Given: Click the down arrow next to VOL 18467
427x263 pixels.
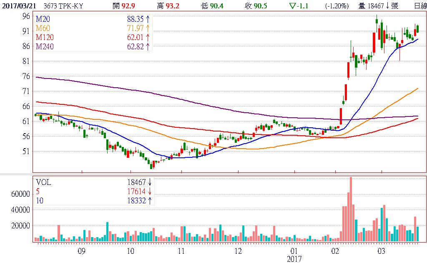Looking at the screenshot, I should pyautogui.click(x=150, y=182).
